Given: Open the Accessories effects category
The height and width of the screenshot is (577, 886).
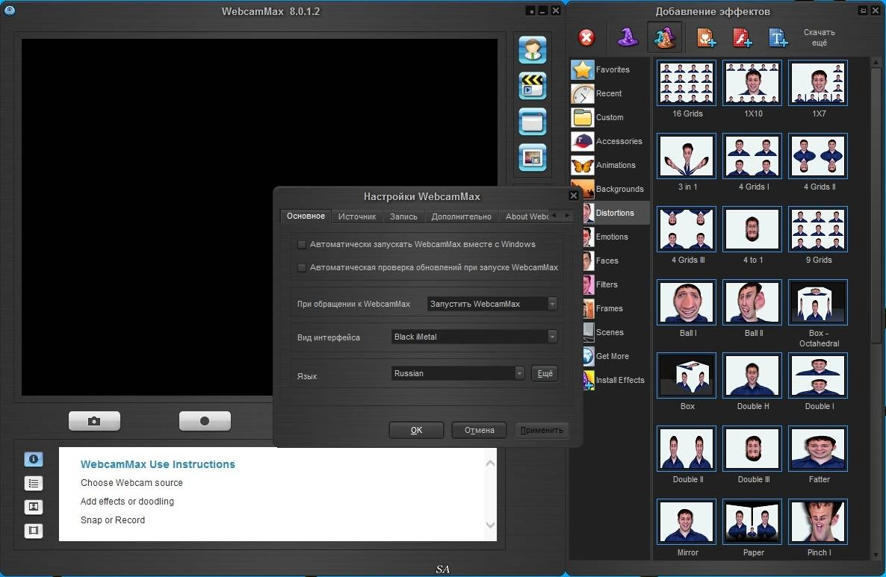Looking at the screenshot, I should 610,141.
